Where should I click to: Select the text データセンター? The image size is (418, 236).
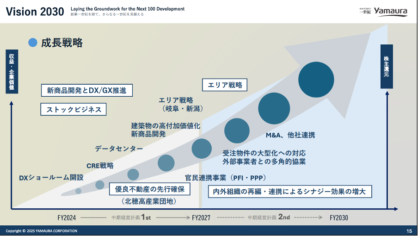119,149
